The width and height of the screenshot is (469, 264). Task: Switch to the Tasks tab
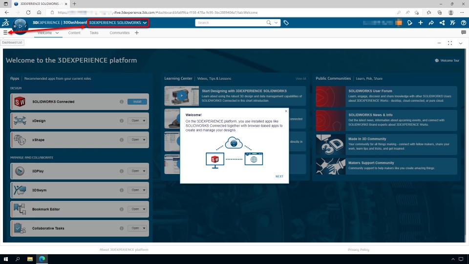(x=94, y=33)
